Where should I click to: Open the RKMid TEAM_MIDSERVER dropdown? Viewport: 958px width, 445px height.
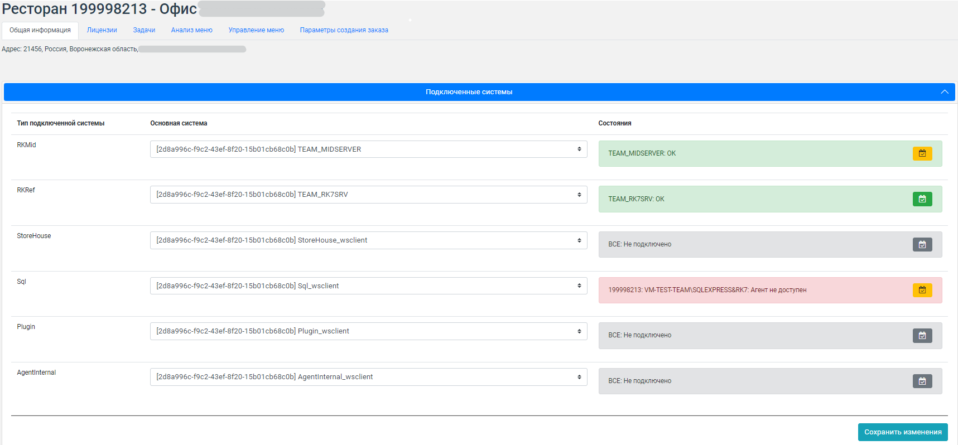pyautogui.click(x=368, y=149)
